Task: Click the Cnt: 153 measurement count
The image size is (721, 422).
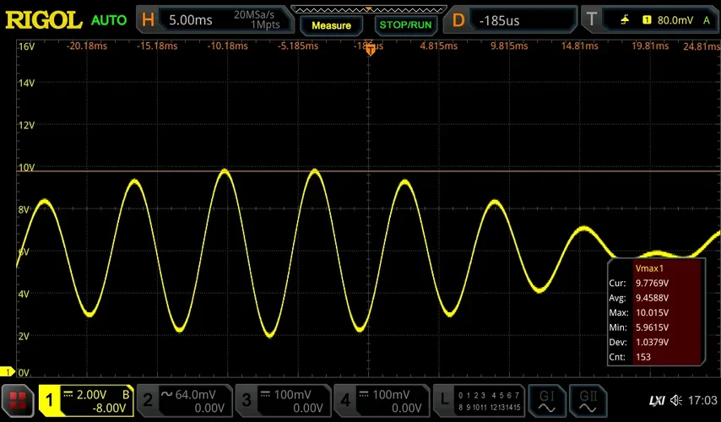Action: click(x=643, y=357)
